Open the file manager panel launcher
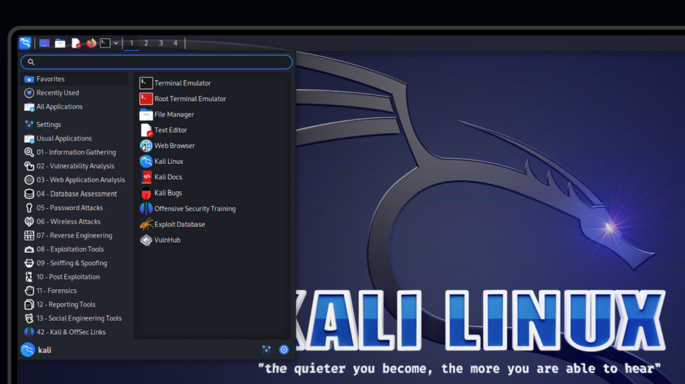Viewport: 685px width, 384px height. pyautogui.click(x=60, y=43)
